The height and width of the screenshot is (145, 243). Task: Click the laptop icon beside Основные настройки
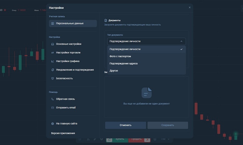(x=53, y=44)
